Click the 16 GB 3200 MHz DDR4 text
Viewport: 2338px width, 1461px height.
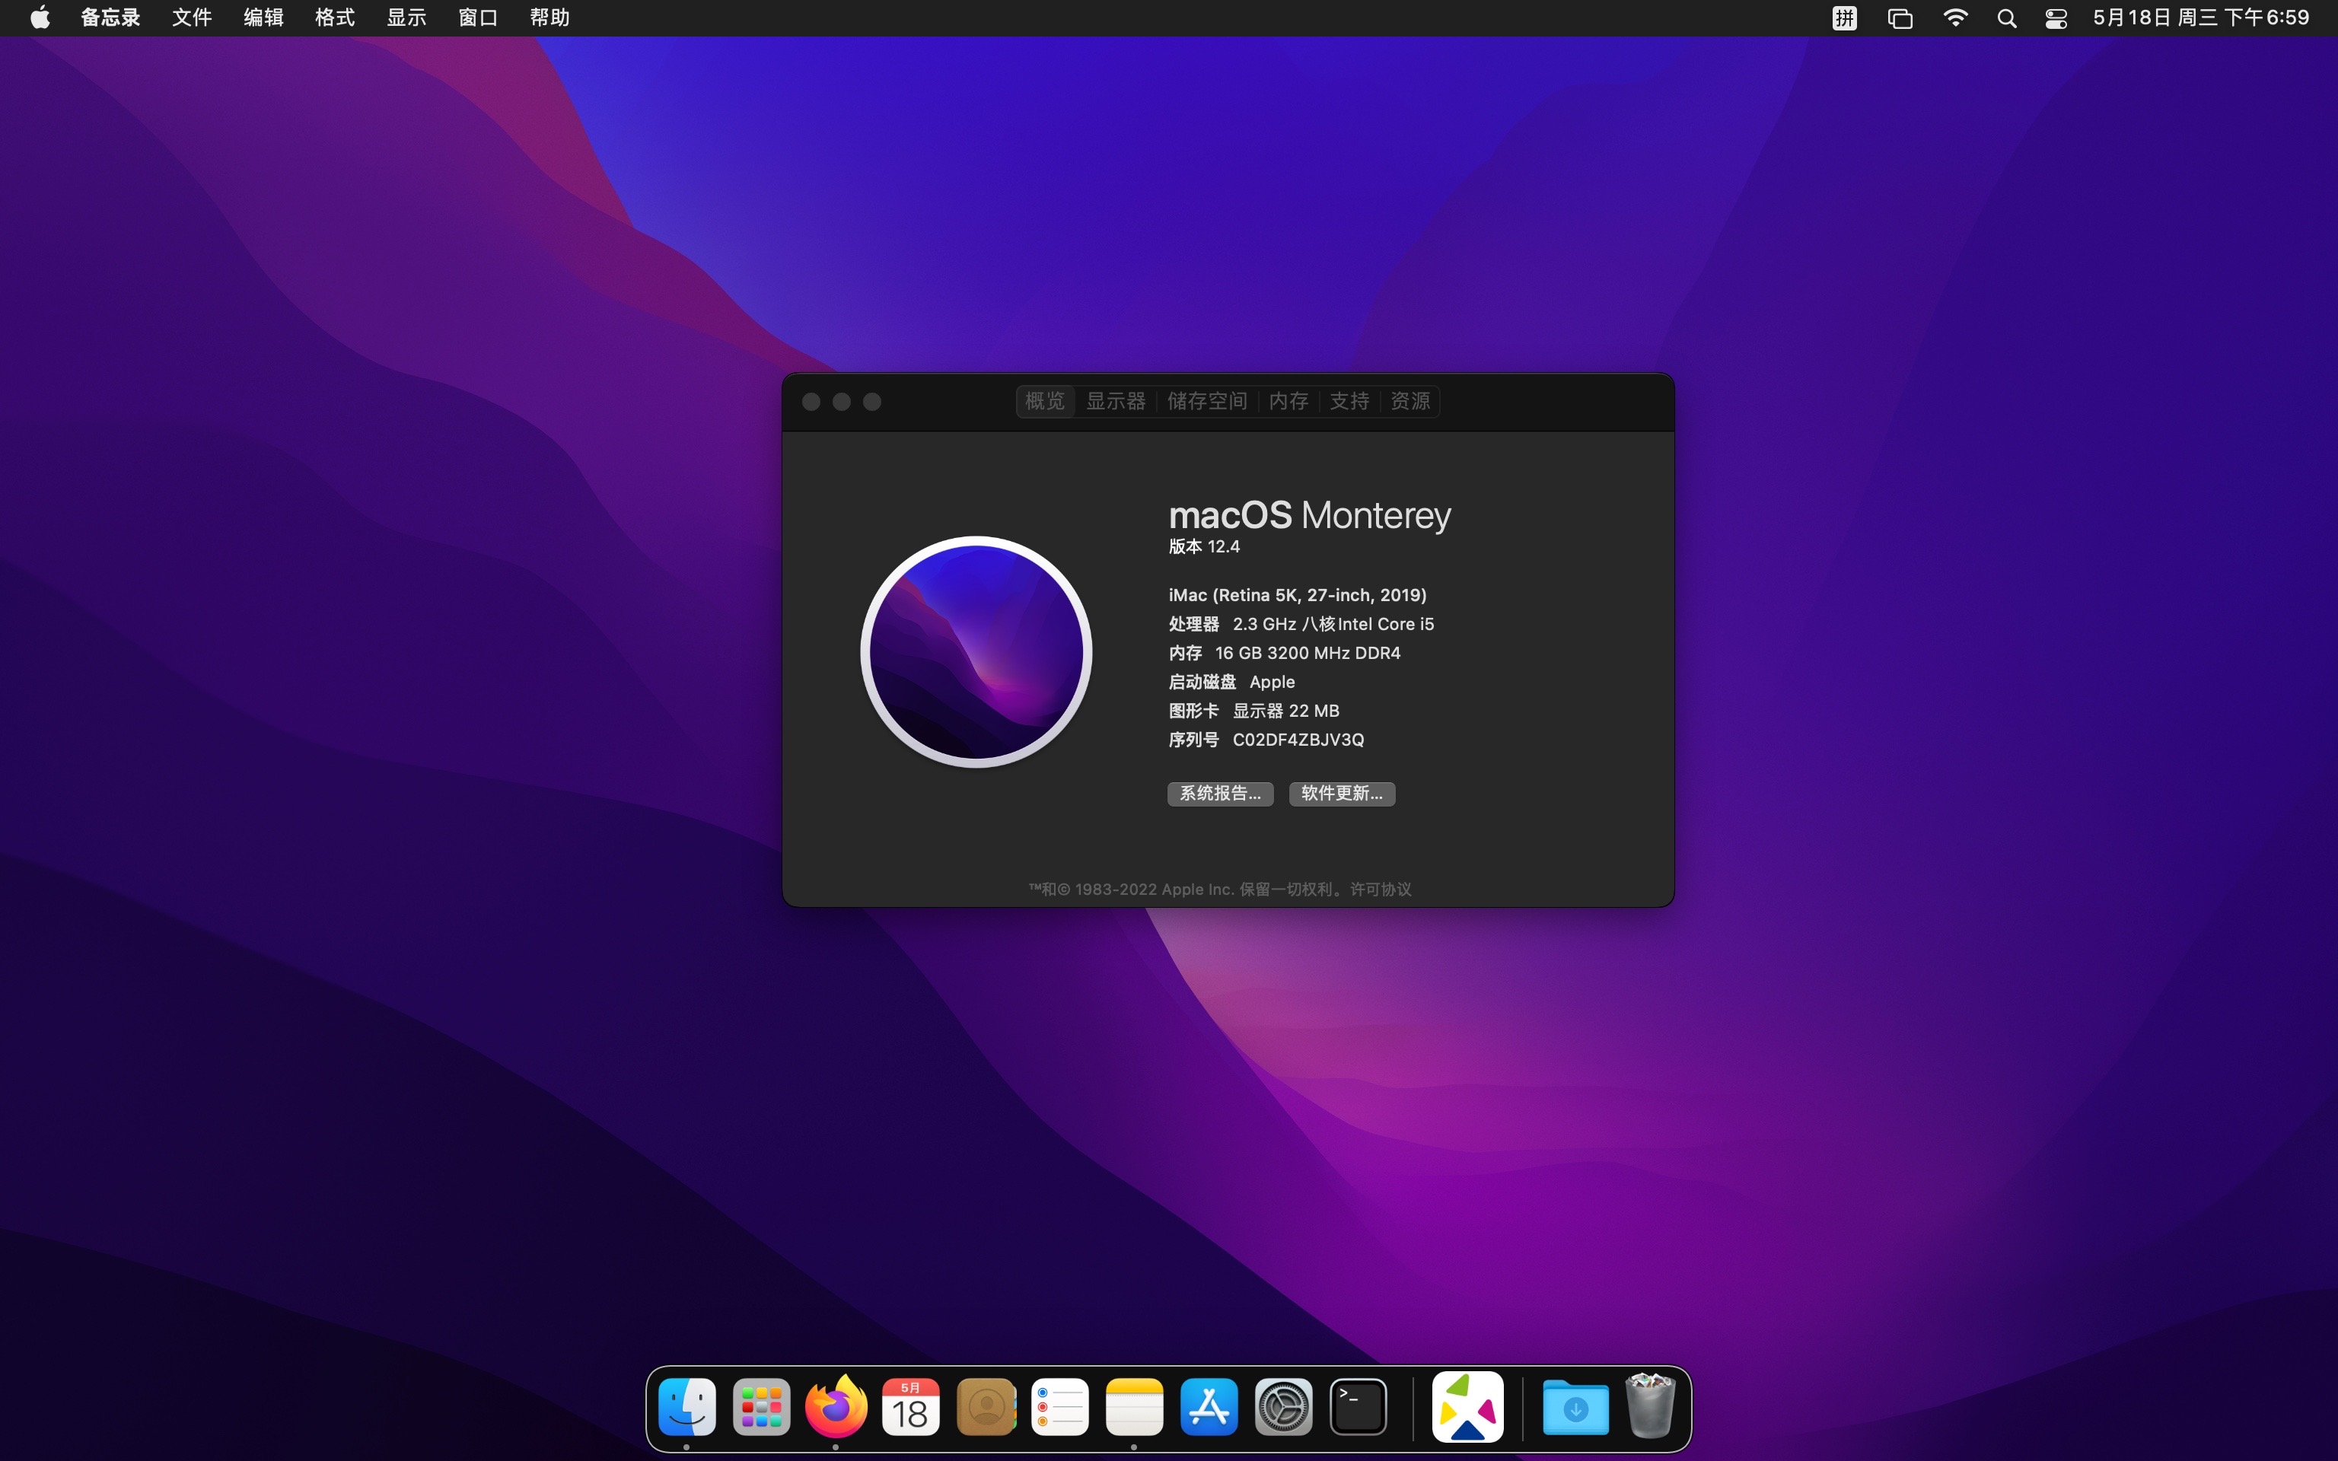pos(1308,653)
